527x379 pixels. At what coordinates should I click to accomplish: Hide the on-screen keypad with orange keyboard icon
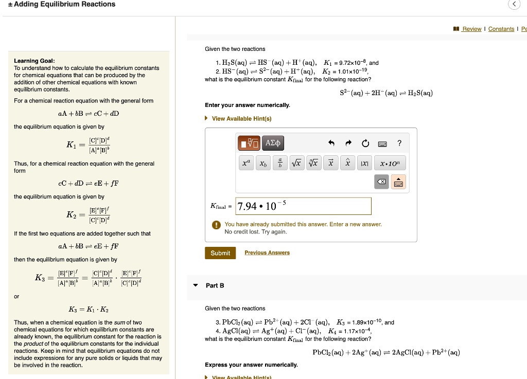pos(398,182)
